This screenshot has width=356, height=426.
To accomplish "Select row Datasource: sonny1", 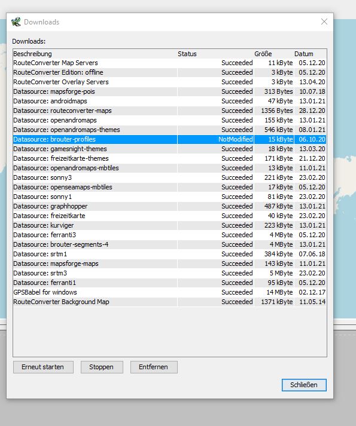I will coord(169,197).
